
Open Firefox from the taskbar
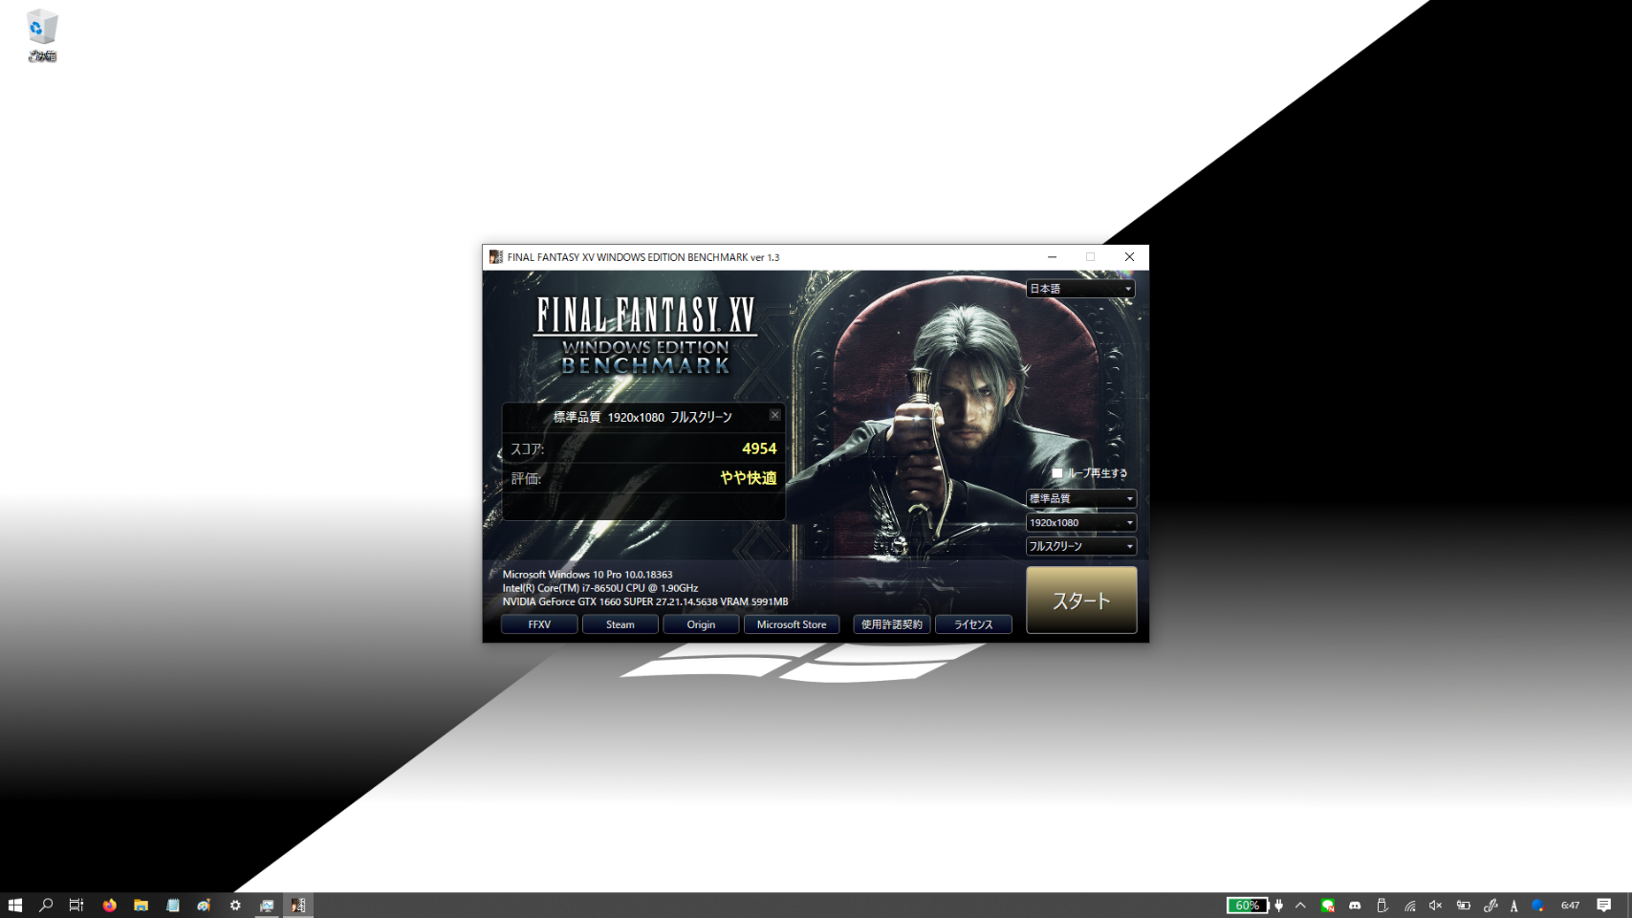109,905
